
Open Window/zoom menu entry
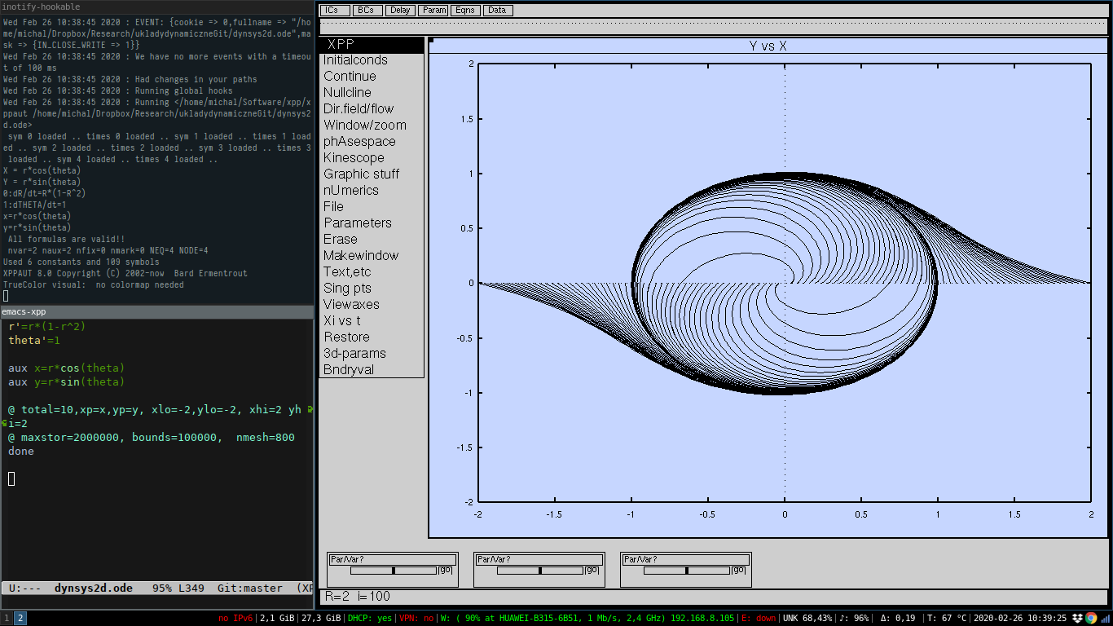(x=372, y=126)
